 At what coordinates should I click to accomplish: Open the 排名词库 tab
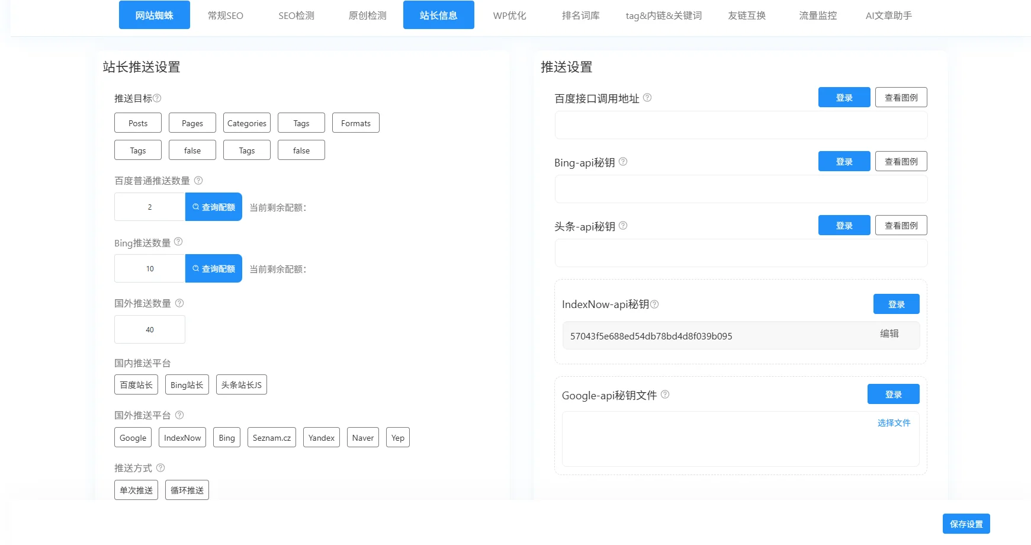[x=581, y=15]
